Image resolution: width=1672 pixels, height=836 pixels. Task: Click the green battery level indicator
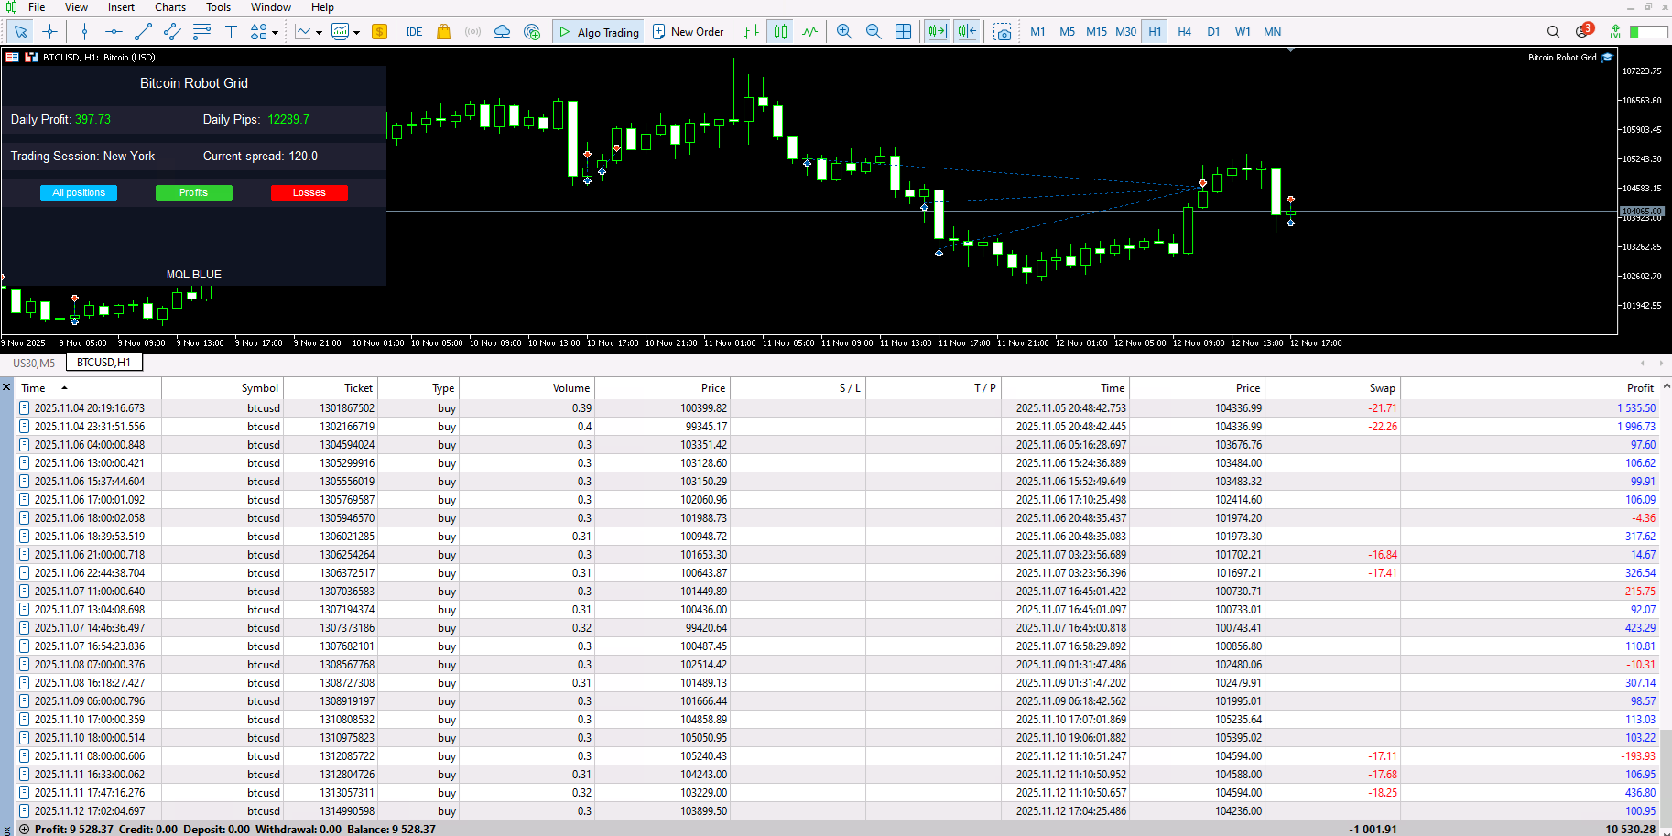pyautogui.click(x=1648, y=32)
